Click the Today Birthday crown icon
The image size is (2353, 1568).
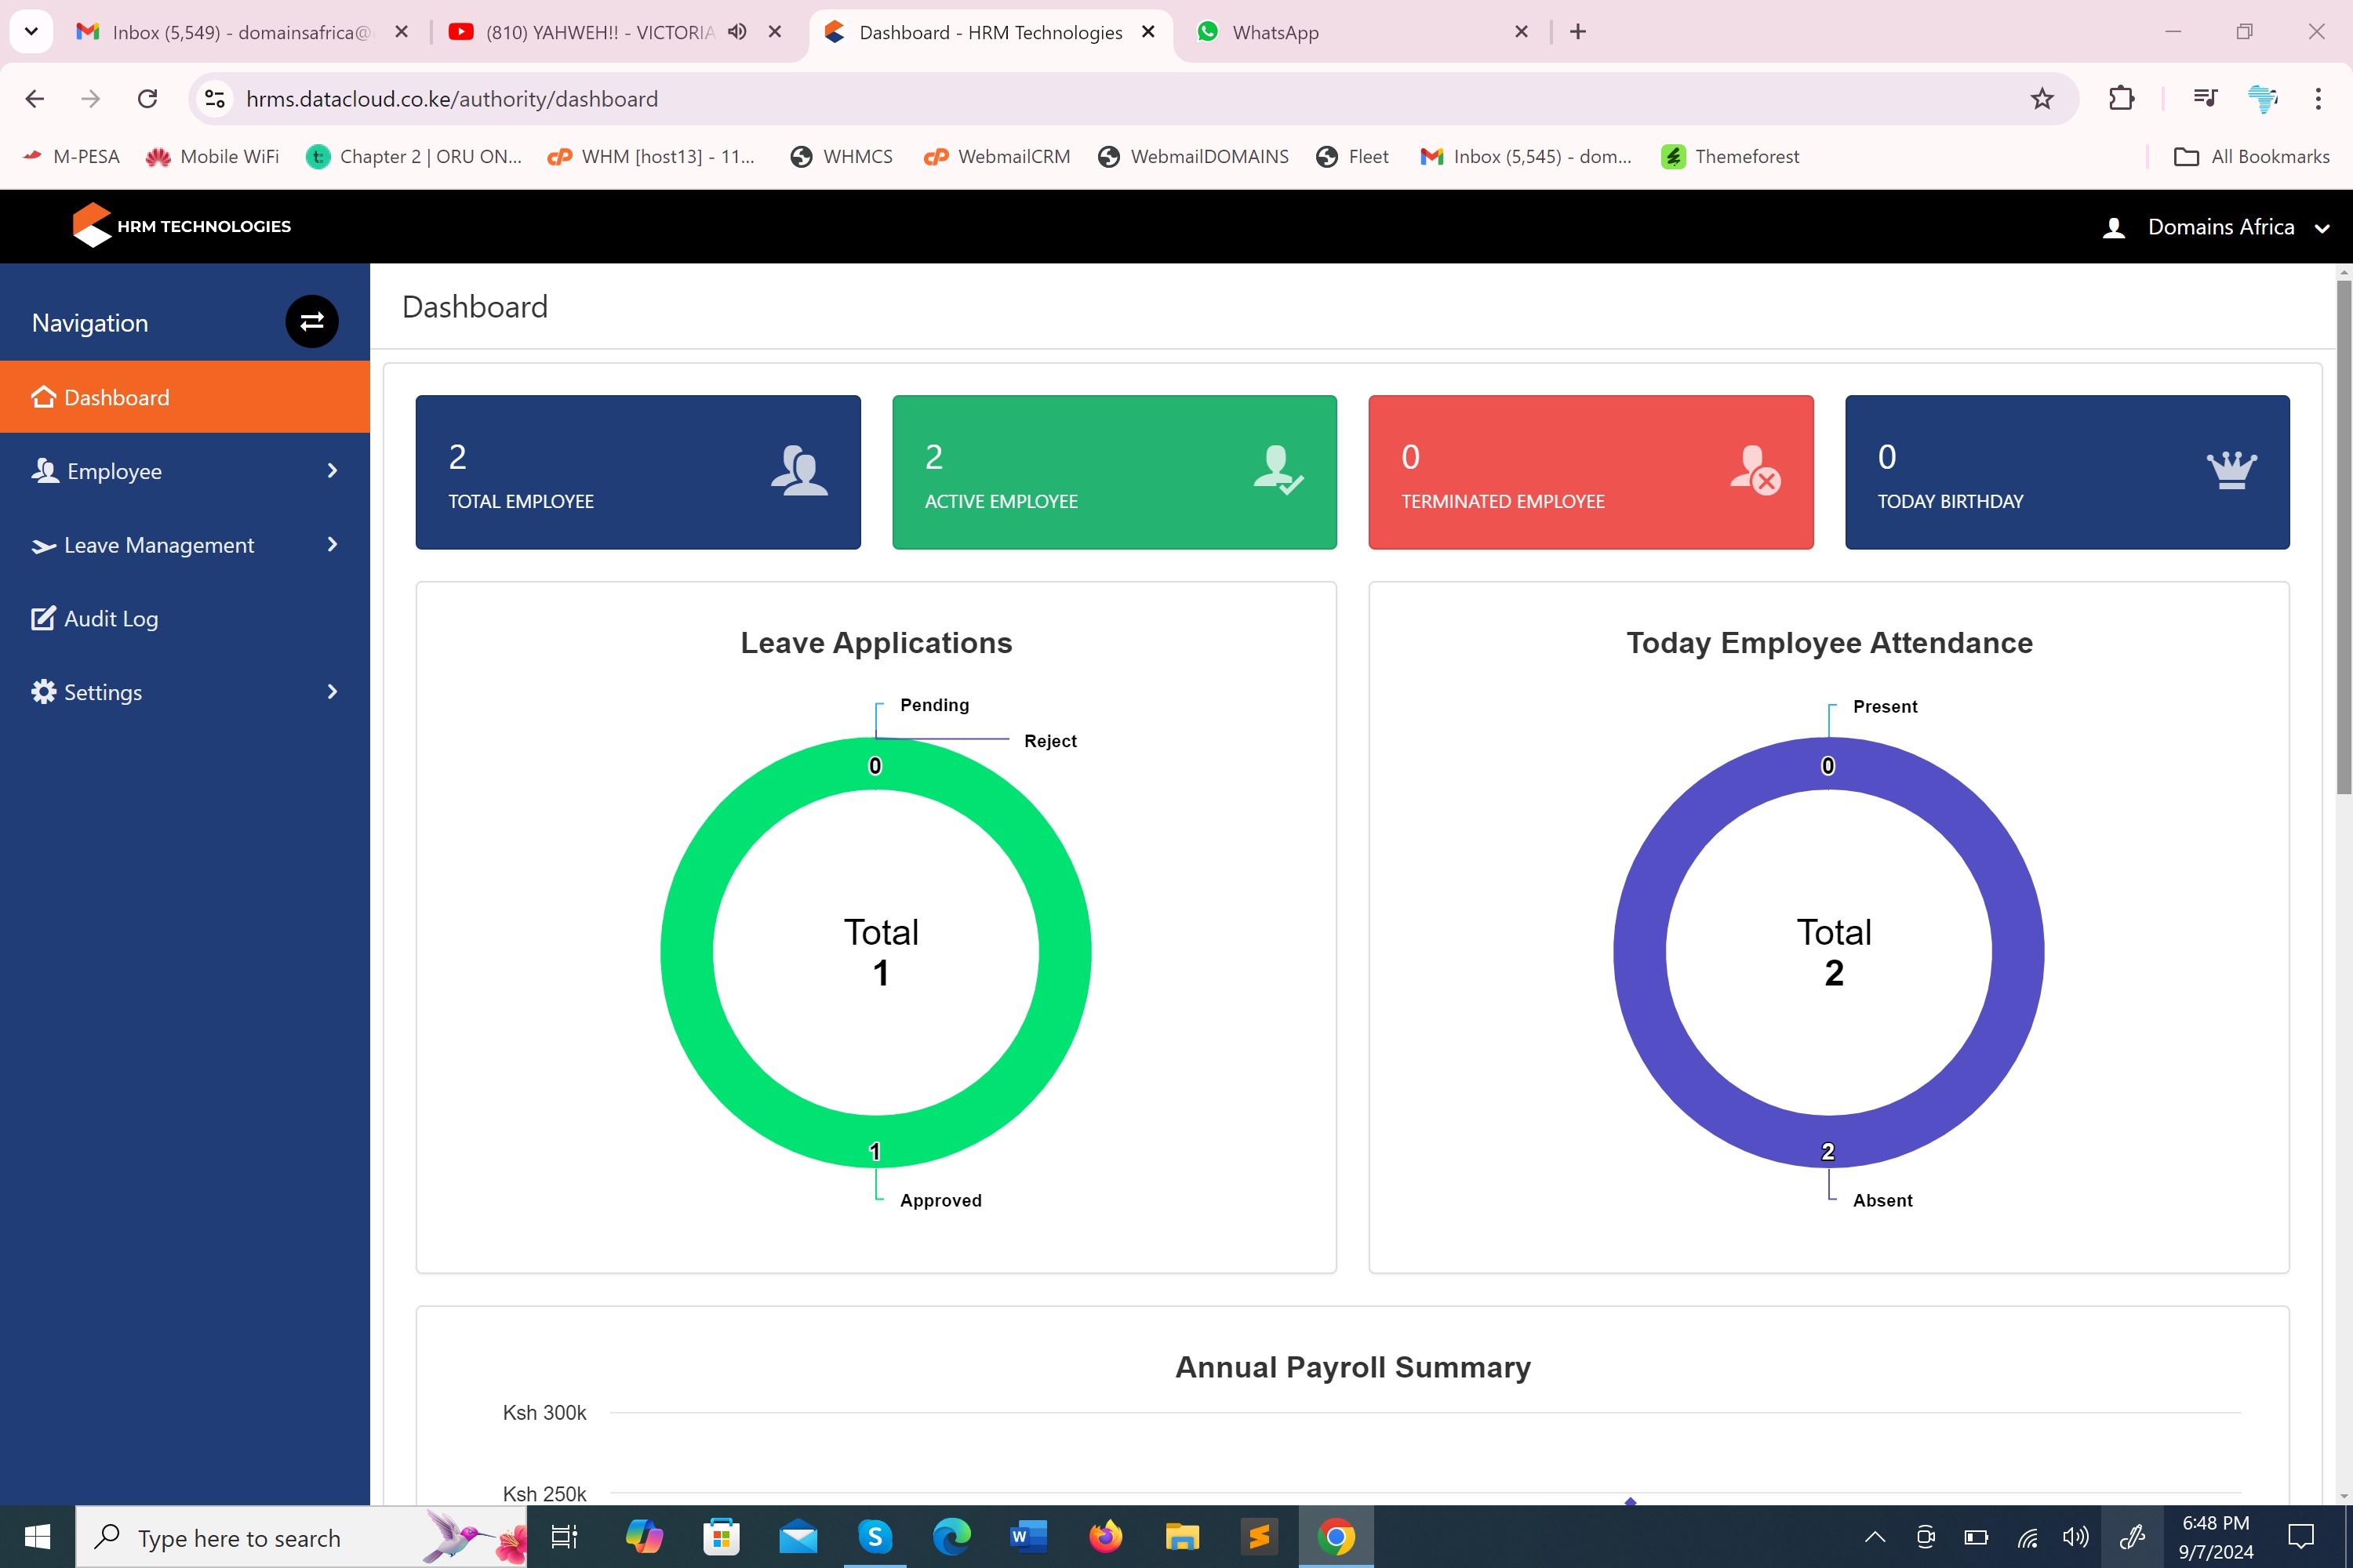pos(2231,470)
